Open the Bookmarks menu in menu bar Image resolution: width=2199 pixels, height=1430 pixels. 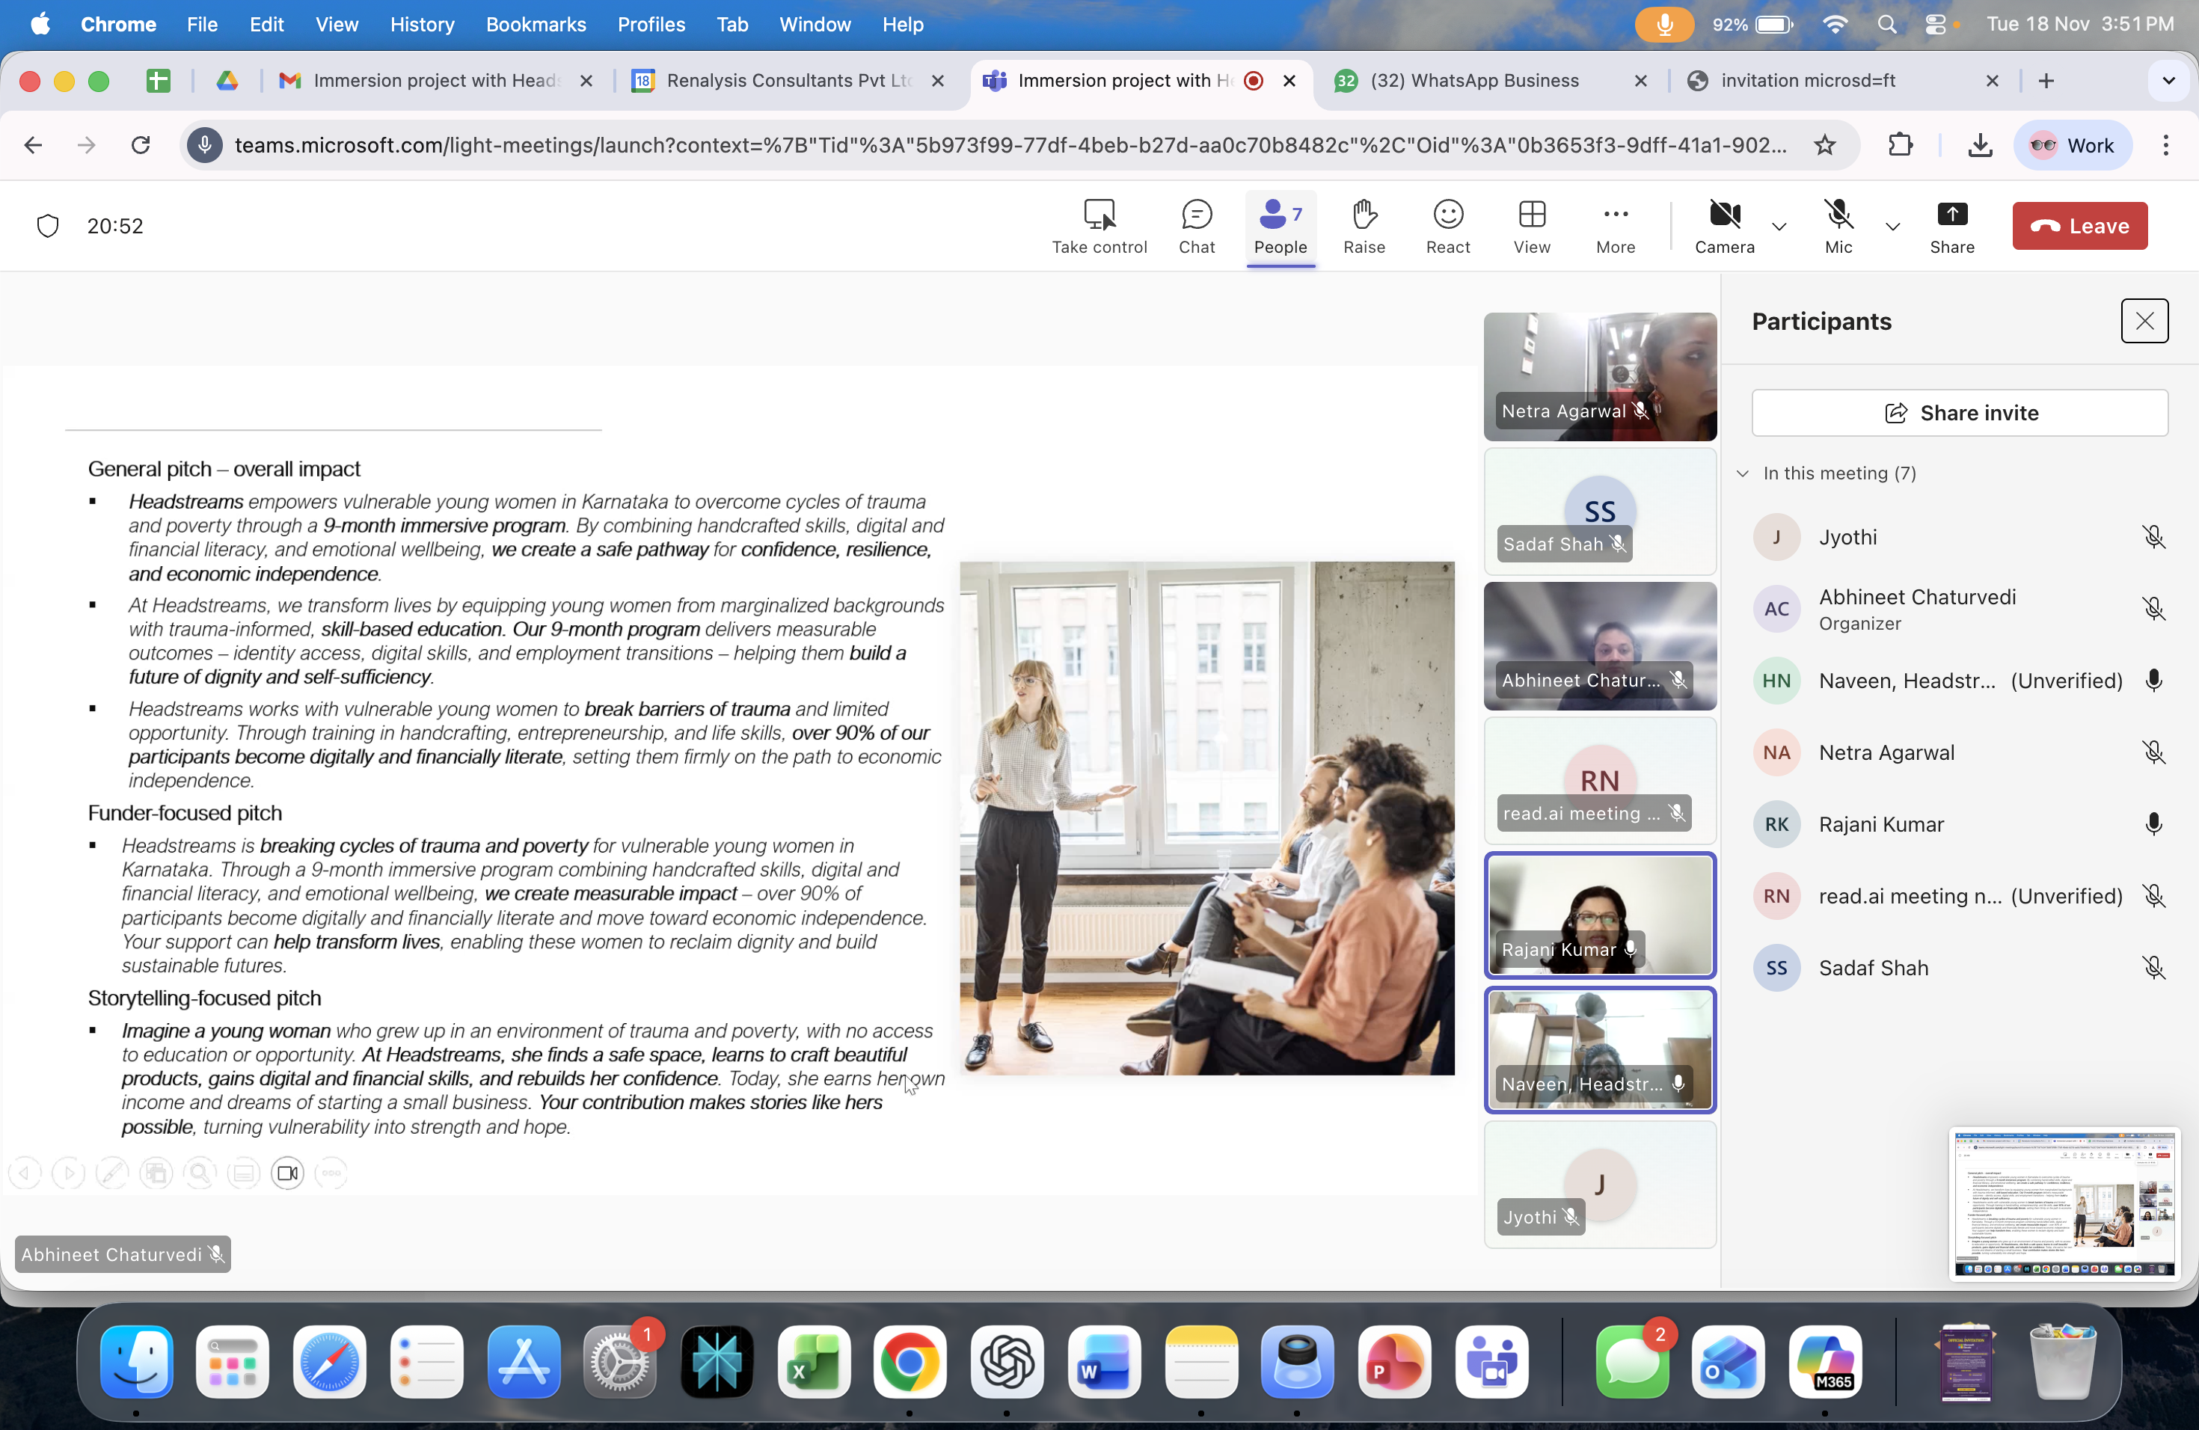coord(535,24)
